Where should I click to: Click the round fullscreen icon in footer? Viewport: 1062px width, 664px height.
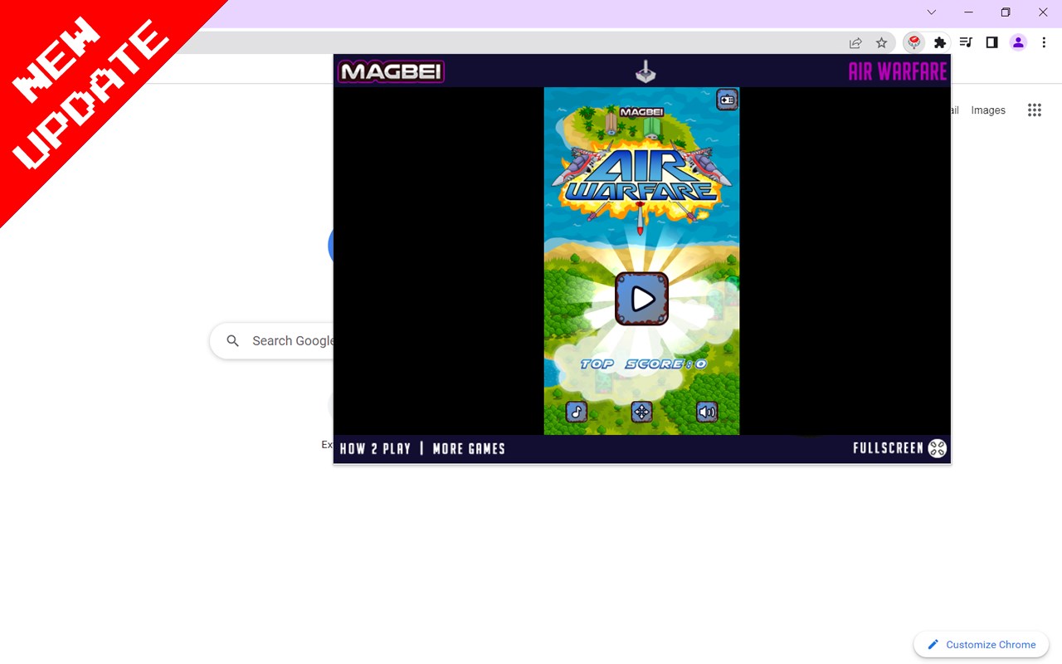(938, 448)
